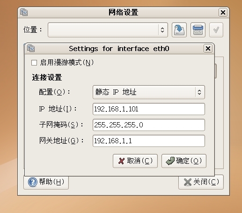Viewport: 242px width, 213px height.
Task: Enable the 启用漫游模式 checkbox
Action: tap(34, 63)
